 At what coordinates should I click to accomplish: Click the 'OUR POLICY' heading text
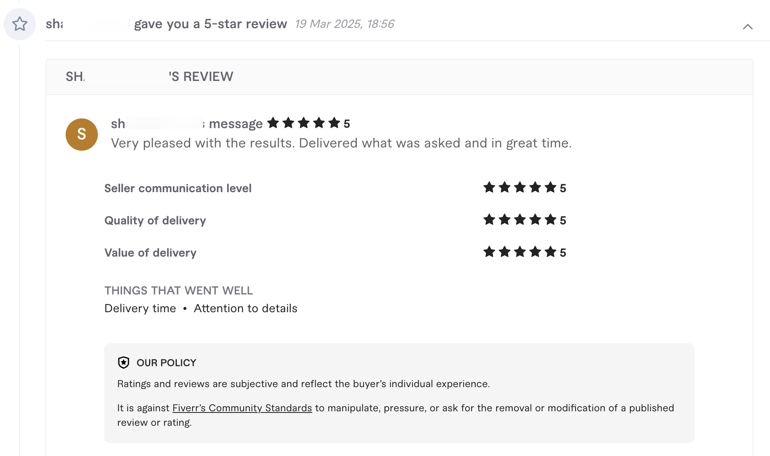pos(166,363)
